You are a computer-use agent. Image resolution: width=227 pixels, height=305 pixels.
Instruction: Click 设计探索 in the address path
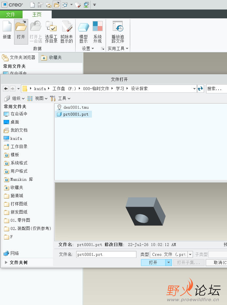pos(139,89)
